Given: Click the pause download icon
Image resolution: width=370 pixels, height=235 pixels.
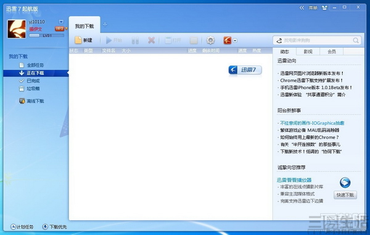Looking at the screenshot, I should pos(135,41).
